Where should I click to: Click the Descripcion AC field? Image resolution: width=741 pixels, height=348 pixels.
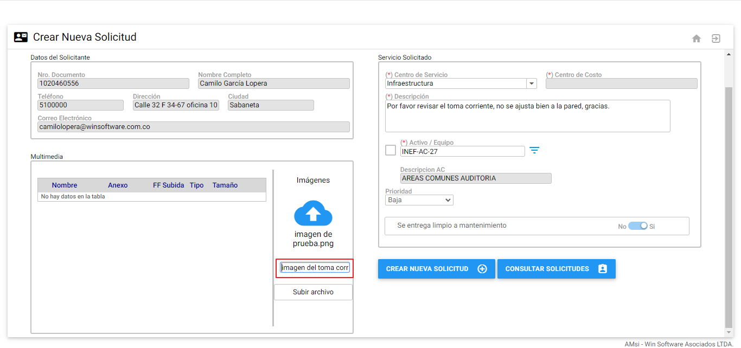tap(476, 178)
